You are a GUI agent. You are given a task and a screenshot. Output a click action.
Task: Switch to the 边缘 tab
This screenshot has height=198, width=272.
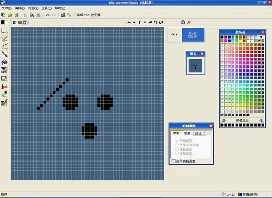199,133
